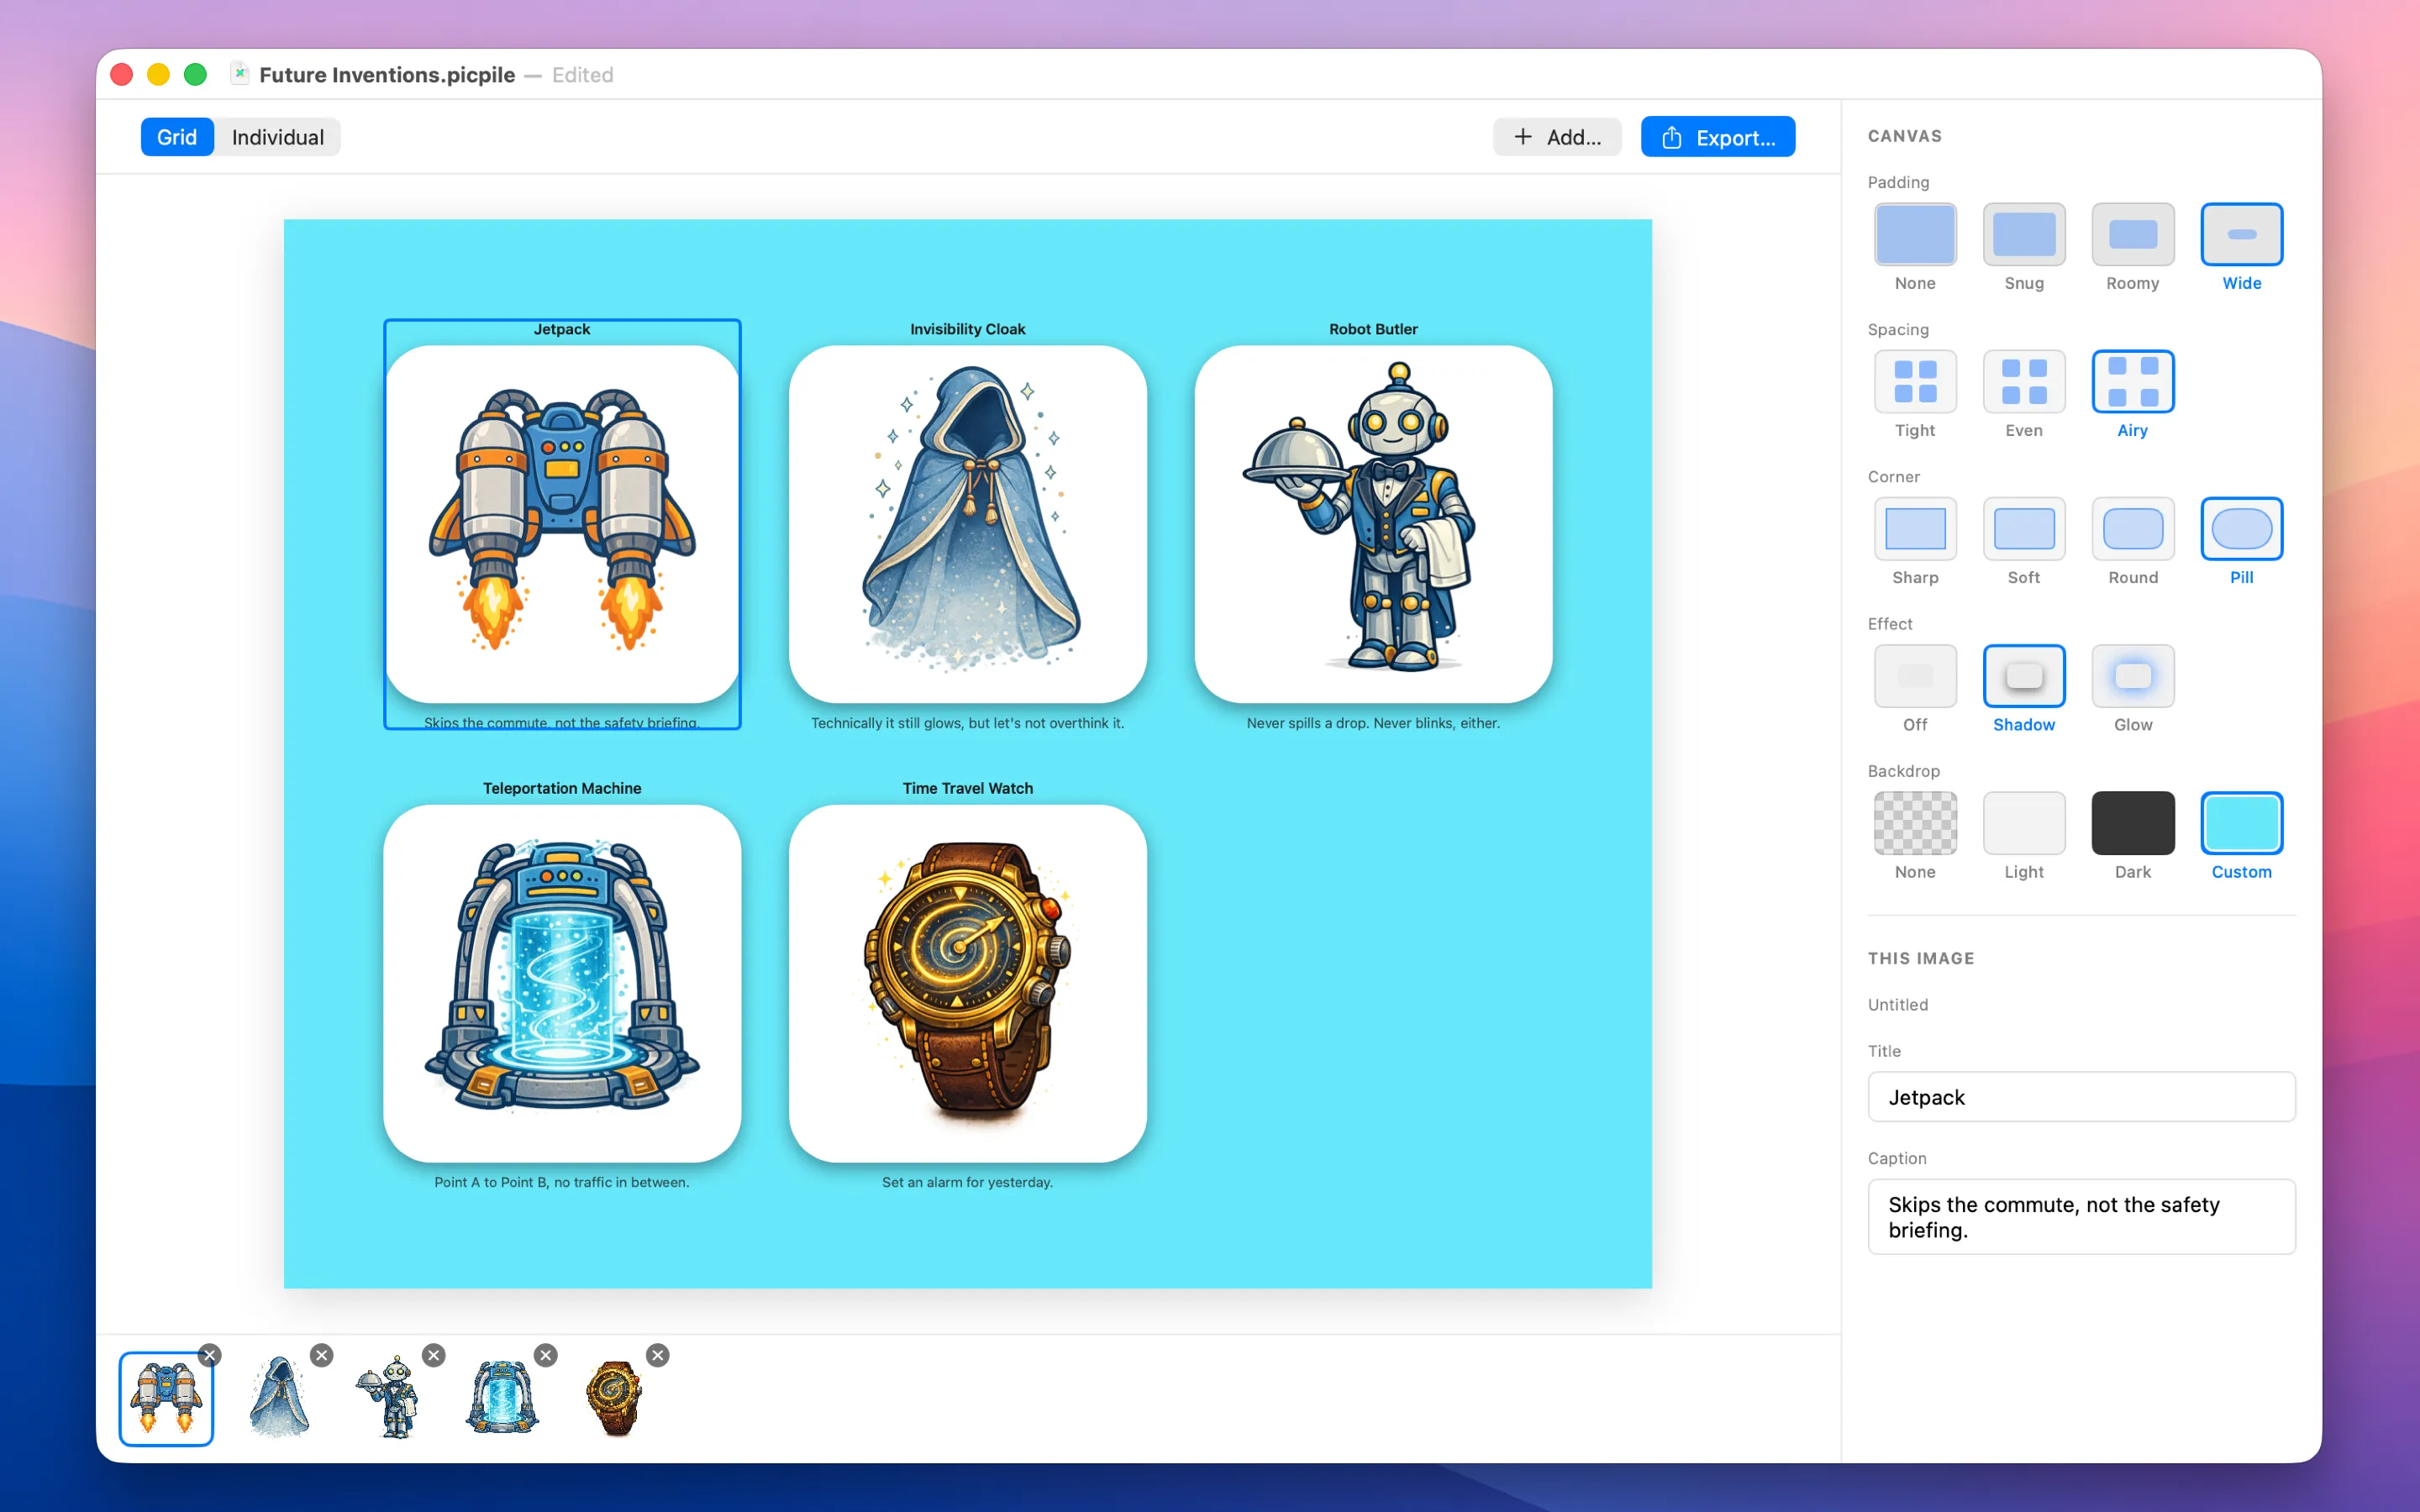
Task: Remove the Teleportation Machine thumbnail
Action: click(545, 1355)
